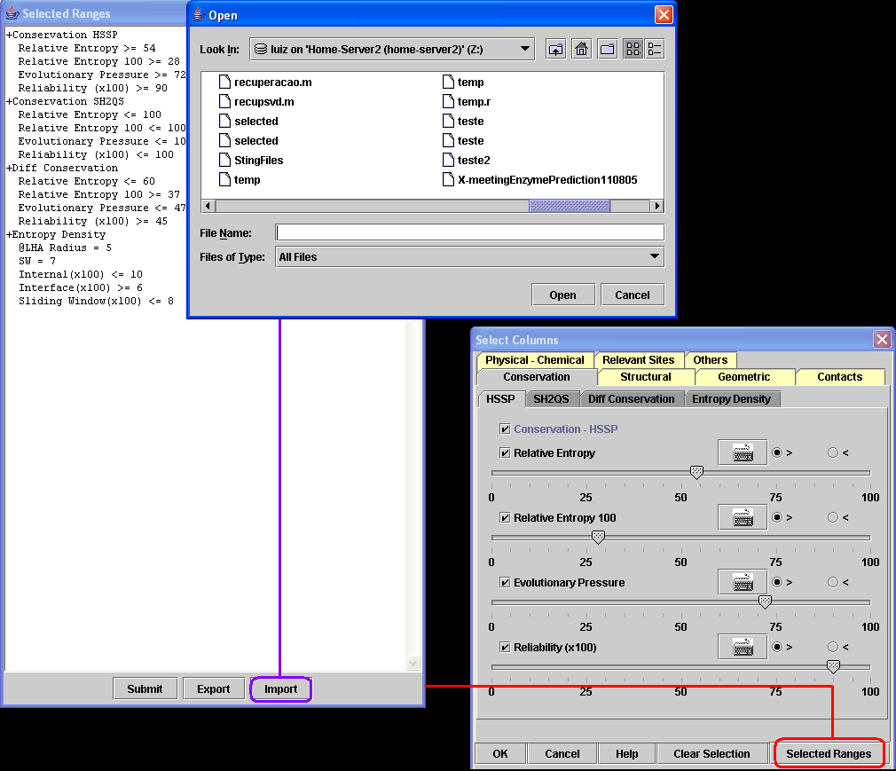Click the file list left scroll arrow
The image size is (896, 771).
[x=208, y=206]
